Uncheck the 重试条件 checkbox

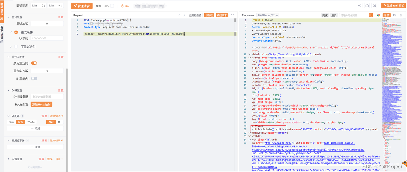point(16,32)
